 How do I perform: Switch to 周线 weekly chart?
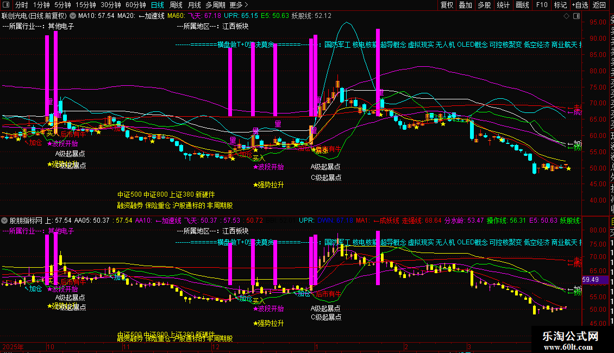point(176,5)
